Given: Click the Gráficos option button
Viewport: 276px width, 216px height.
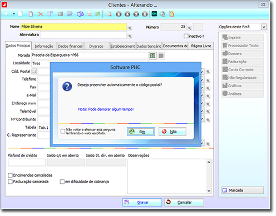Looking at the screenshot, I should pyautogui.click(x=243, y=86).
